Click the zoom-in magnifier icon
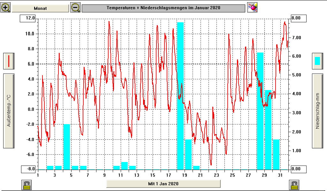 (x=5, y=7)
